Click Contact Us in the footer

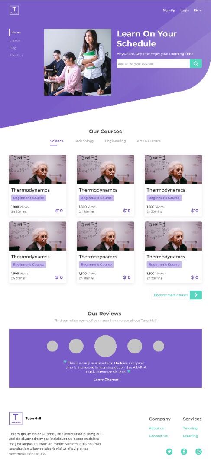158,436
